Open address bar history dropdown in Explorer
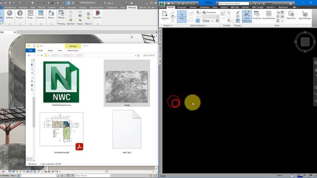Viewport: 317px width, 178px height. point(135,55)
